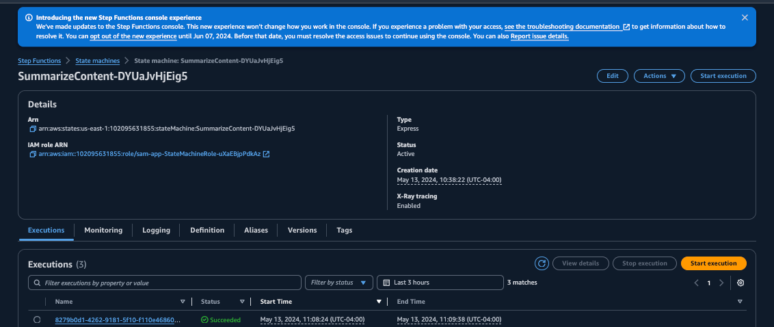Image resolution: width=774 pixels, height=327 pixels.
Task: Go to next executions page arrow
Action: pos(721,283)
